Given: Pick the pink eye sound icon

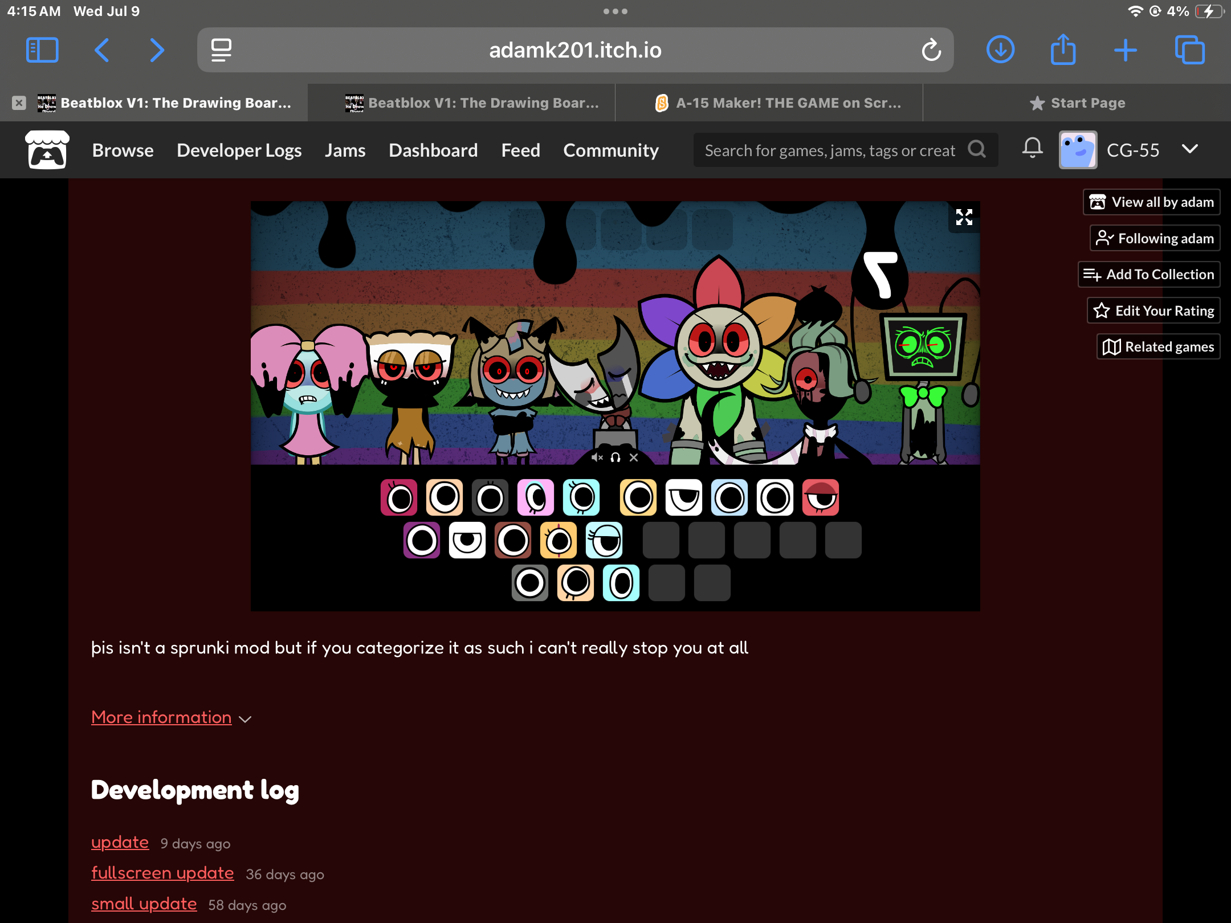Looking at the screenshot, I should click(x=536, y=497).
